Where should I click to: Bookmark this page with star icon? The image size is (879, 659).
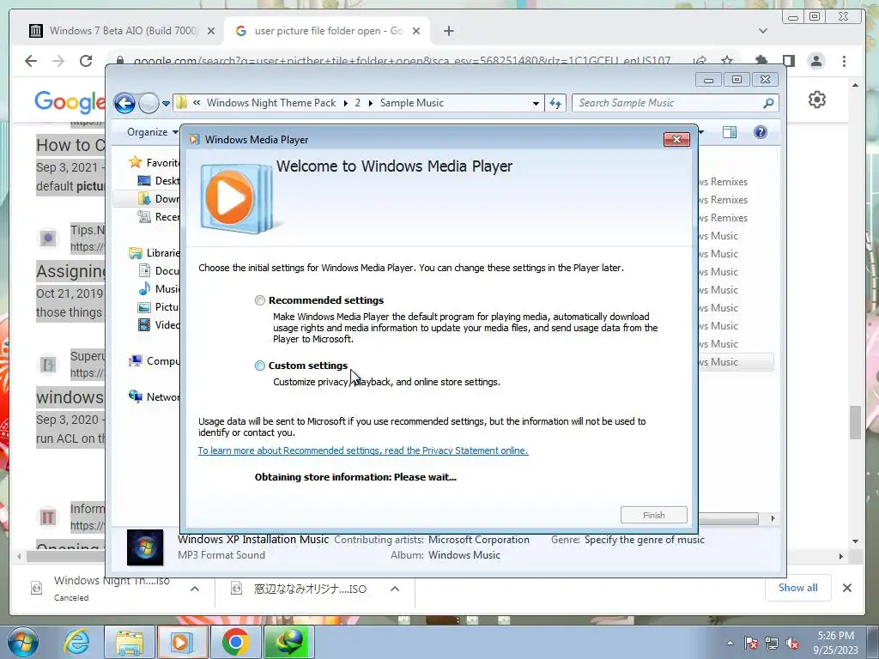pos(727,61)
